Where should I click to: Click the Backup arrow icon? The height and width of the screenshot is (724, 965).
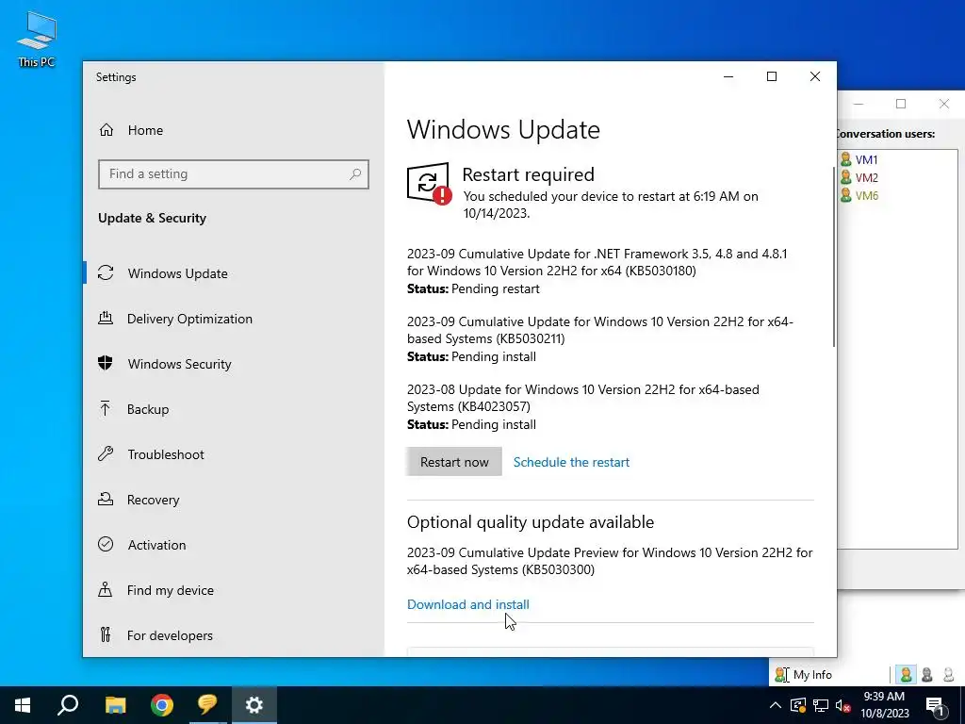(x=106, y=408)
